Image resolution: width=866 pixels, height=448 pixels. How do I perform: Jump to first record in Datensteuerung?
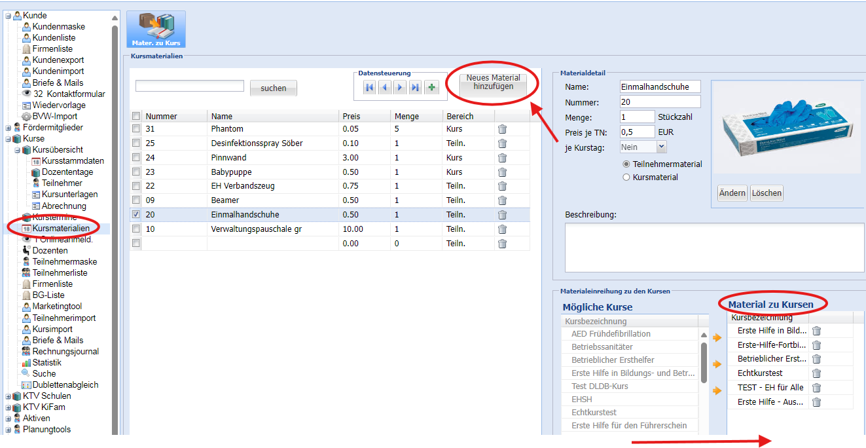point(370,87)
